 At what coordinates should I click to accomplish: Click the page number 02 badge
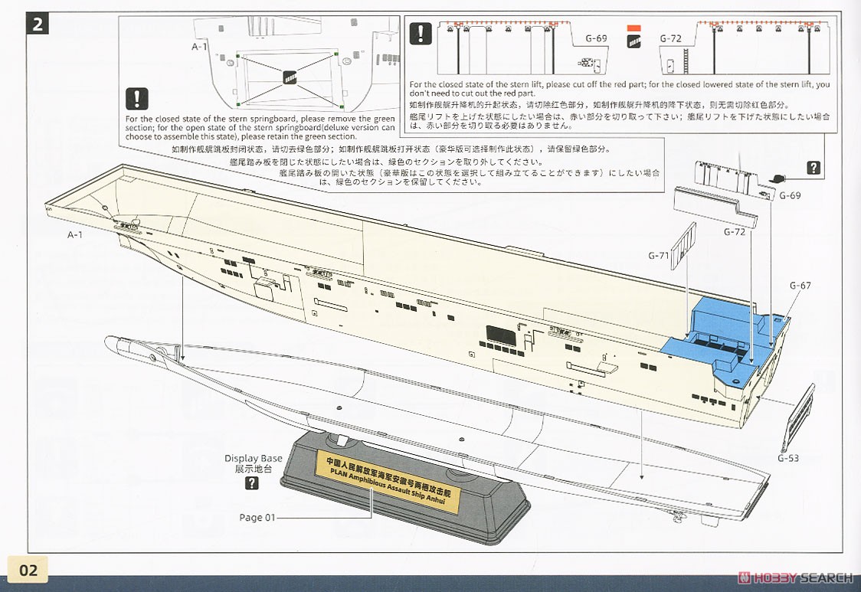pos(28,570)
